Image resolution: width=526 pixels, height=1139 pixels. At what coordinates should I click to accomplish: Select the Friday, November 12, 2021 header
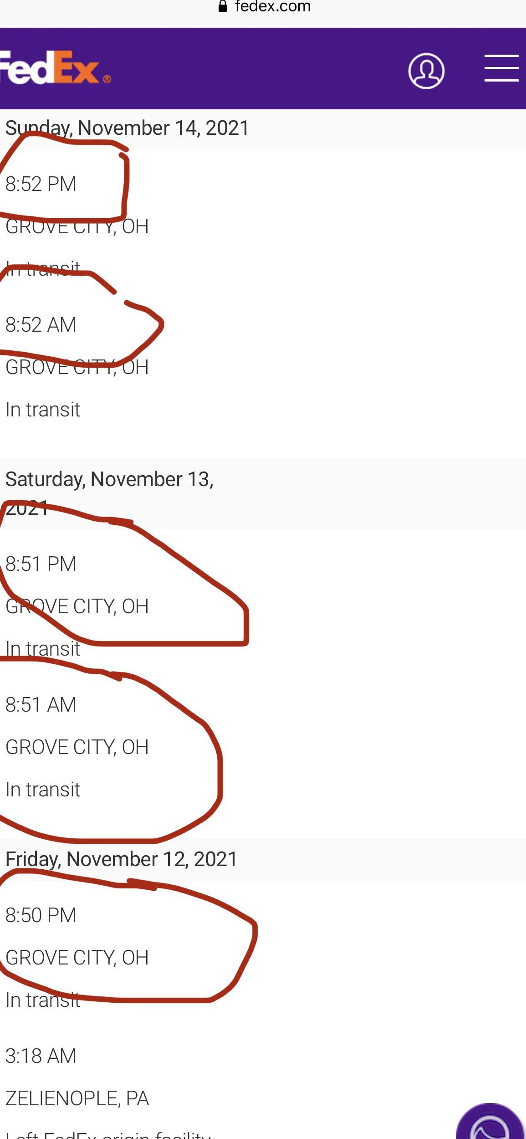121,859
